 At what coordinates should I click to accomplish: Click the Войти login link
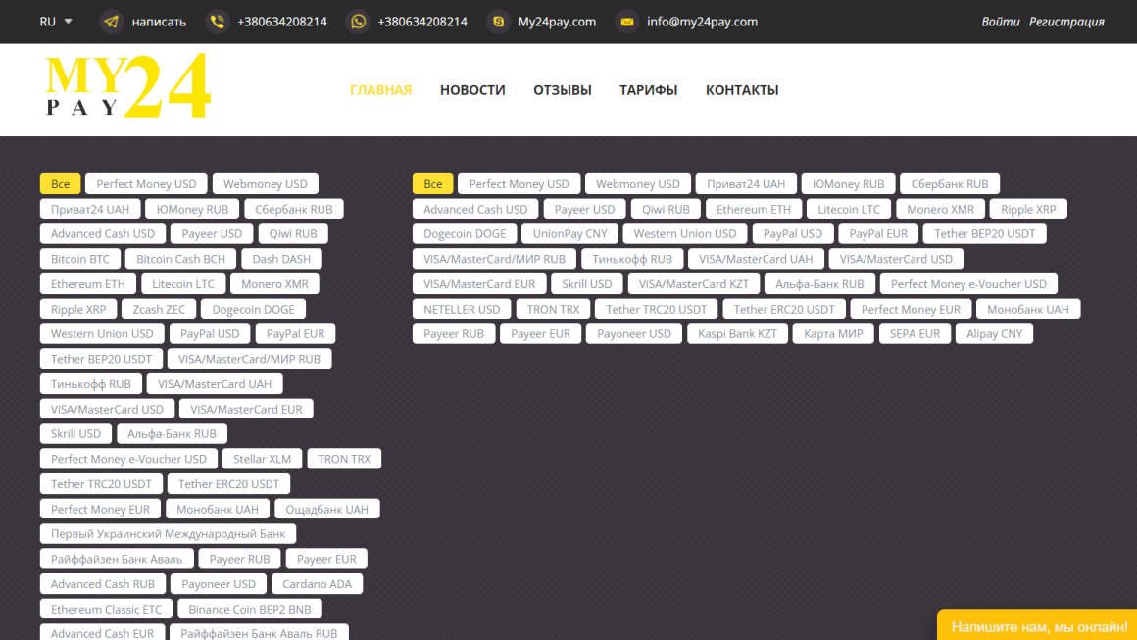click(x=1000, y=22)
